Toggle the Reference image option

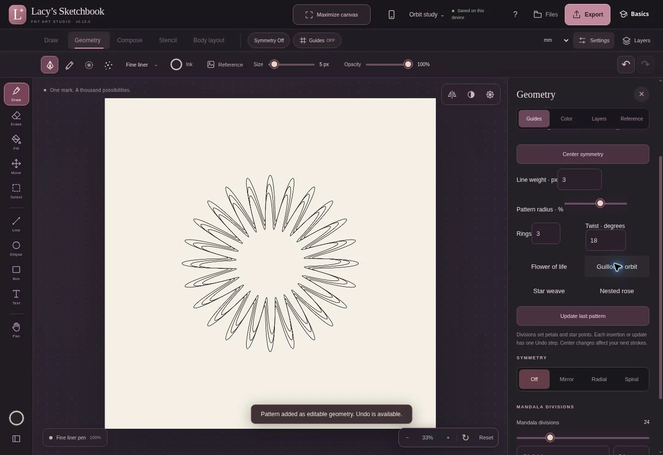point(225,65)
